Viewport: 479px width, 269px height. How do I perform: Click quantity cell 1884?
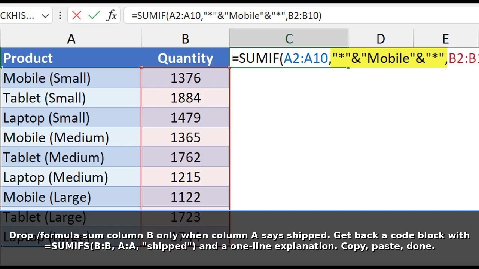click(185, 98)
